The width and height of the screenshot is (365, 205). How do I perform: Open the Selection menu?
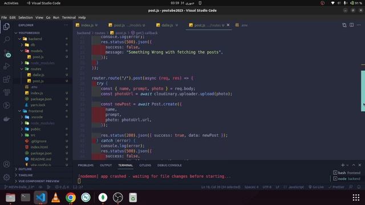pyautogui.click(x=26, y=18)
